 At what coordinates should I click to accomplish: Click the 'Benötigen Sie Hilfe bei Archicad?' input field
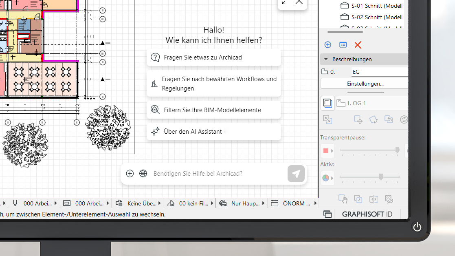tap(216, 174)
